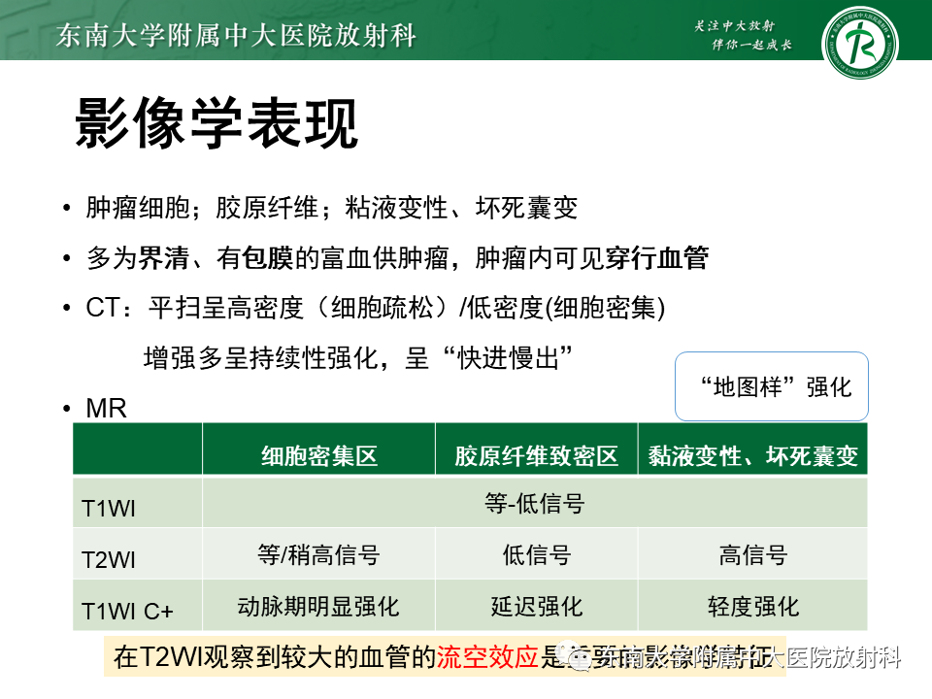Viewport: 932px width, 699px height.
Task: Click the CT bullet line 平扫呈高密度
Action: (x=375, y=308)
